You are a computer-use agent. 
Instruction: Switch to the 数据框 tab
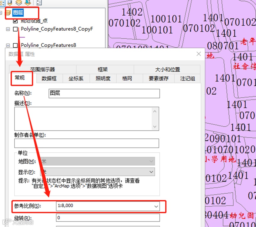coord(49,79)
